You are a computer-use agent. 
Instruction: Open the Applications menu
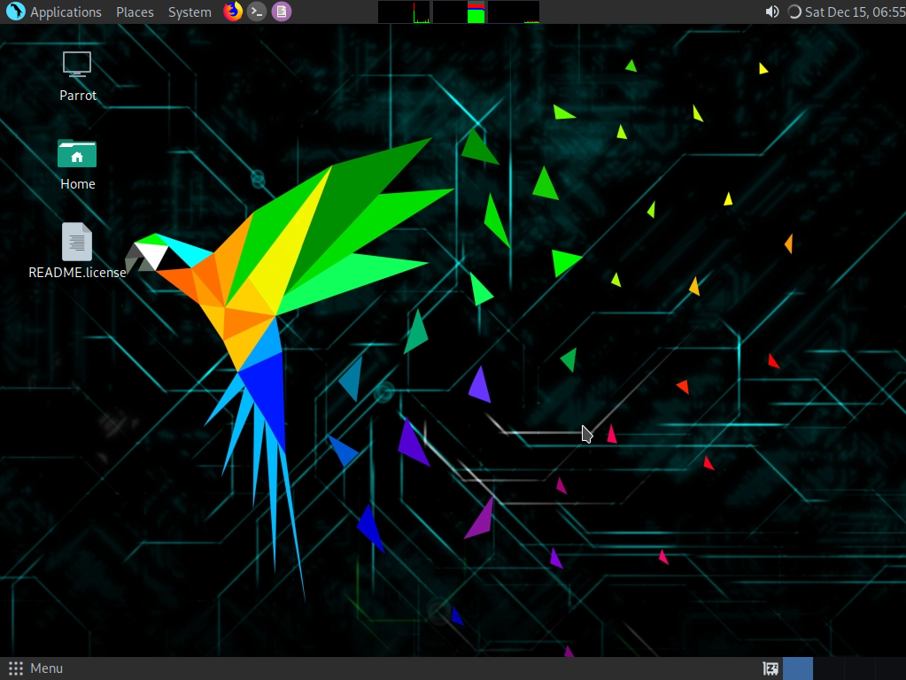[66, 12]
